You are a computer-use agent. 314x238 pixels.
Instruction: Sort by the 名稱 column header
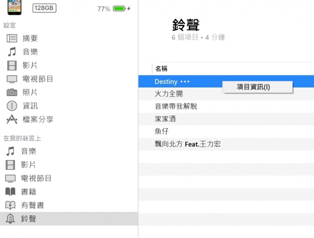coord(161,69)
